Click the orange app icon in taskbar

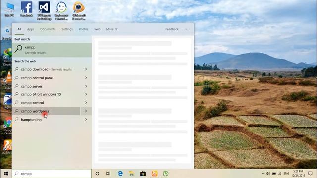click(154, 174)
